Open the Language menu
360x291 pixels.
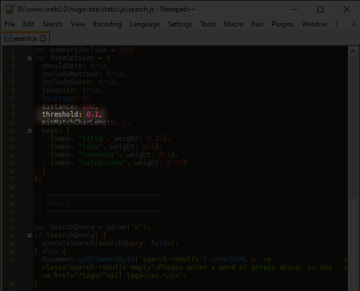tap(145, 24)
